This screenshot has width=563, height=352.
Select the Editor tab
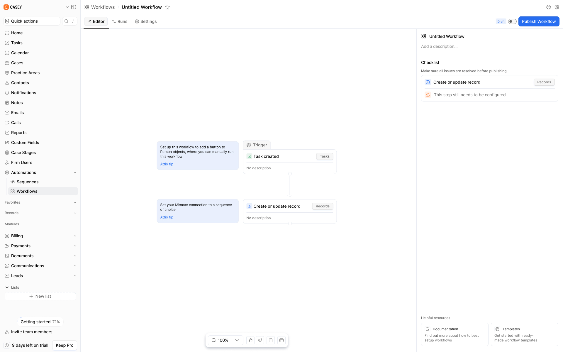[x=96, y=21]
